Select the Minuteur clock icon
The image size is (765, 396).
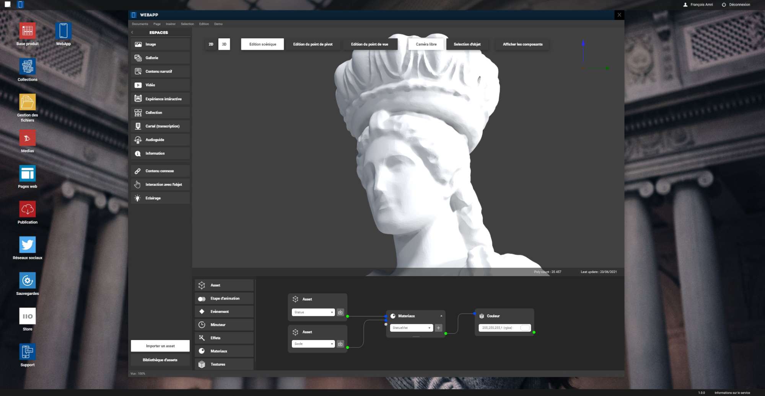[x=202, y=325]
